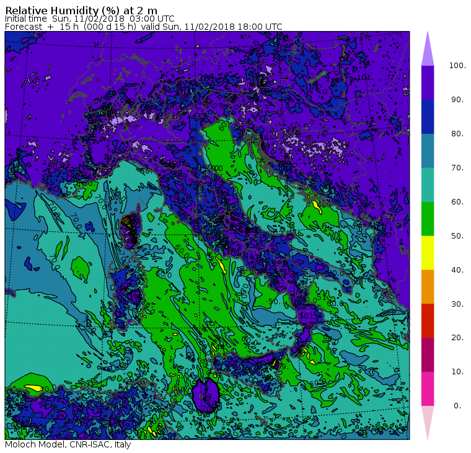Click the purple circular island near Tunisia coast
This screenshot has width=471, height=453.
[206, 395]
